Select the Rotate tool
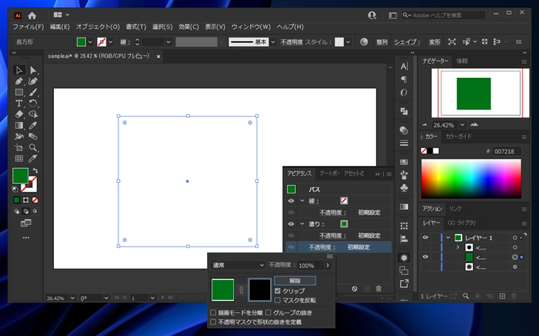 click(x=33, y=103)
